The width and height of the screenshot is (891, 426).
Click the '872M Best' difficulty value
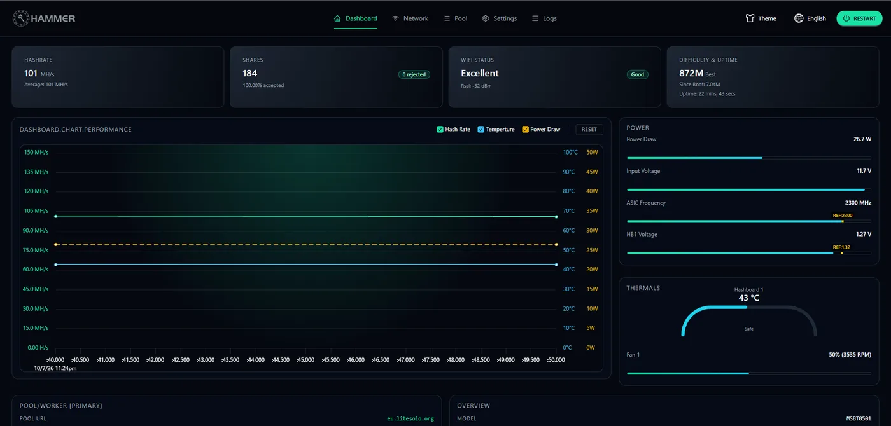click(698, 74)
